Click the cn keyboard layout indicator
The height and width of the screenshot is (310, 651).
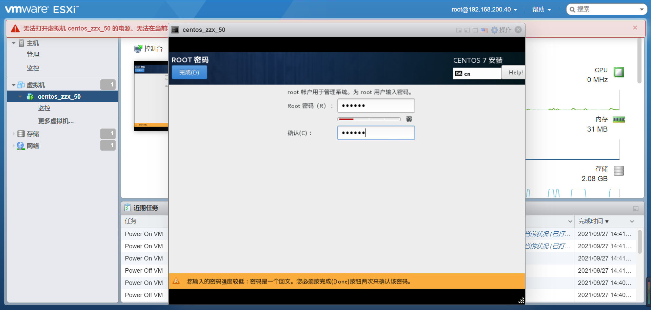point(477,74)
